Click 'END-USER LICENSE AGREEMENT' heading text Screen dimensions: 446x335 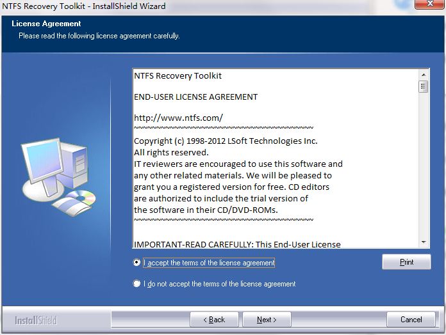pyautogui.click(x=195, y=97)
